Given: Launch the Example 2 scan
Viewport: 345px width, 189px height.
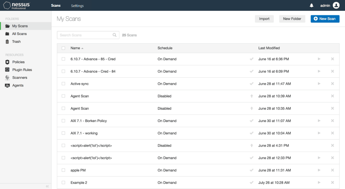Looking at the screenshot, I should tap(319, 182).
